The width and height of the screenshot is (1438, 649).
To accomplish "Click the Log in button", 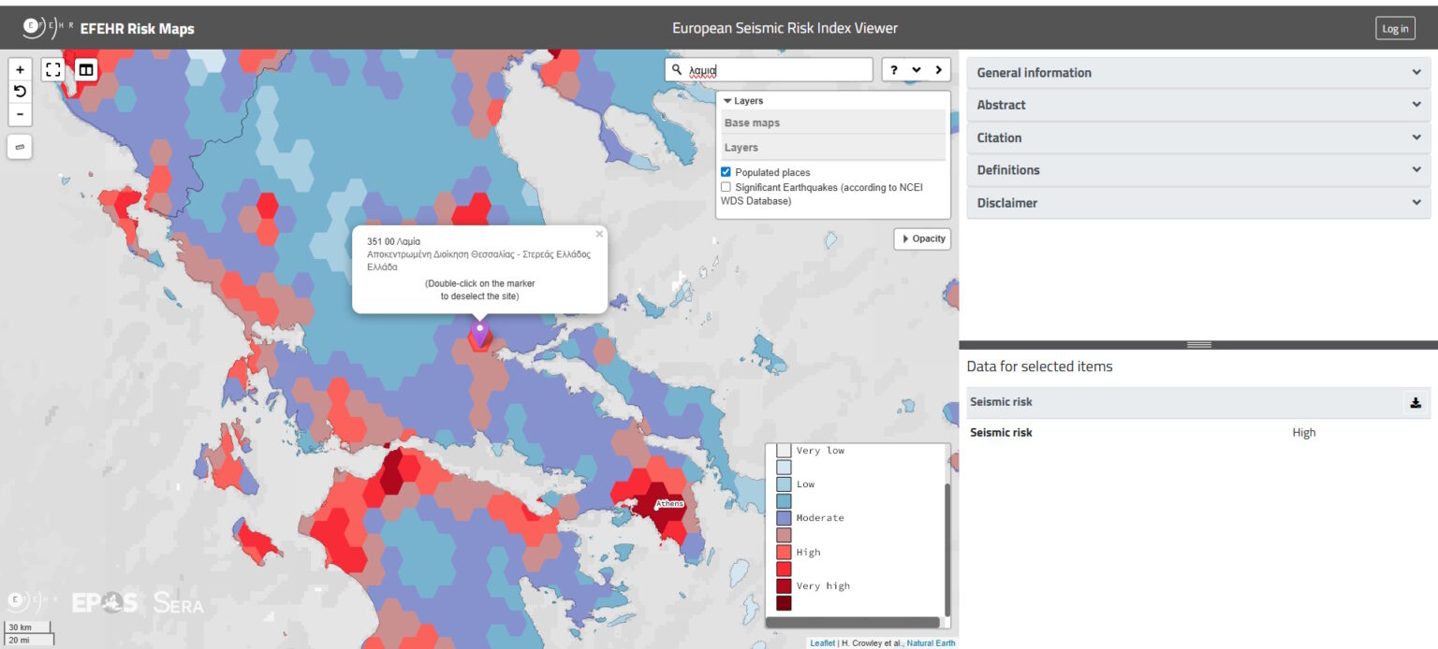I will pos(1394,29).
